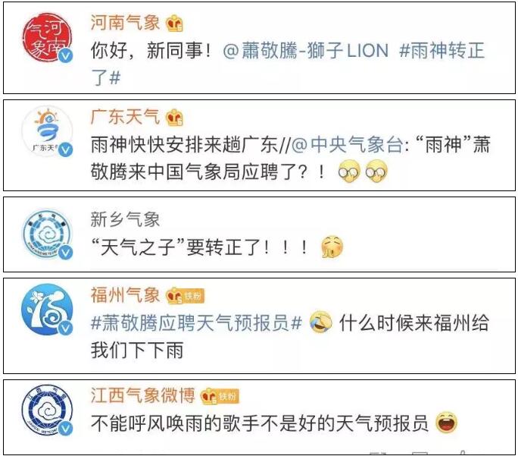Open the 福州气象 avatar
This screenshot has width=518, height=456.
pos(47,310)
